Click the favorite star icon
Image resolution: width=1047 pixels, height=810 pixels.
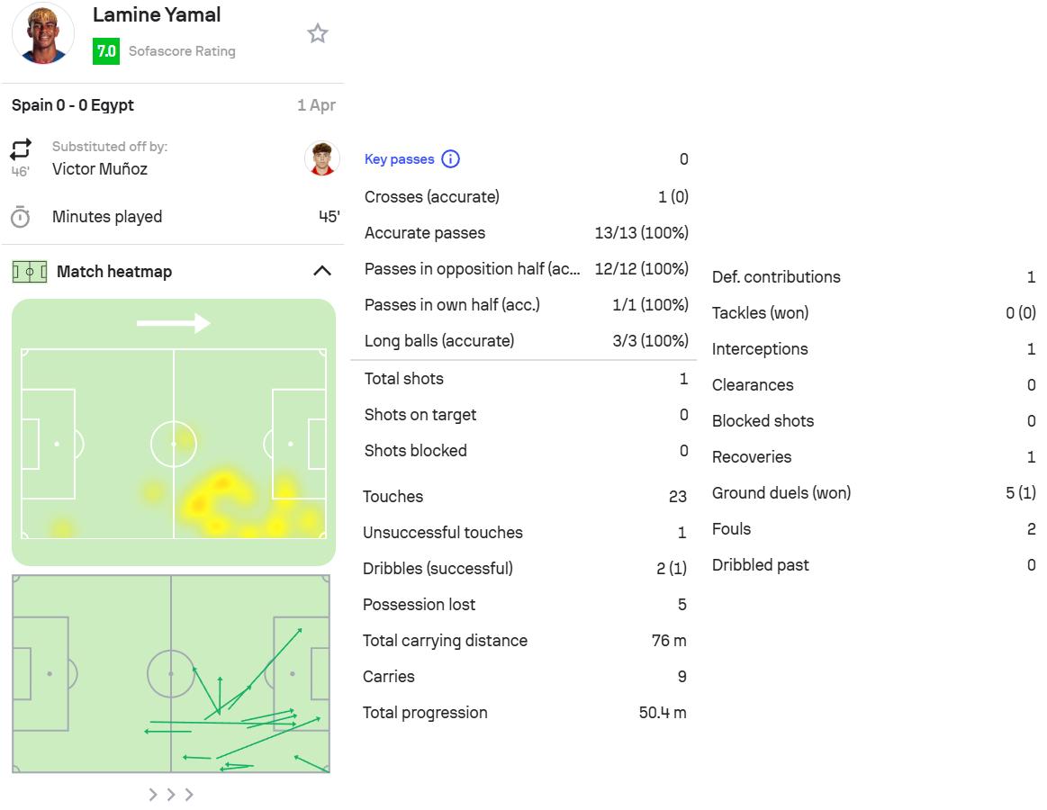pyautogui.click(x=318, y=34)
